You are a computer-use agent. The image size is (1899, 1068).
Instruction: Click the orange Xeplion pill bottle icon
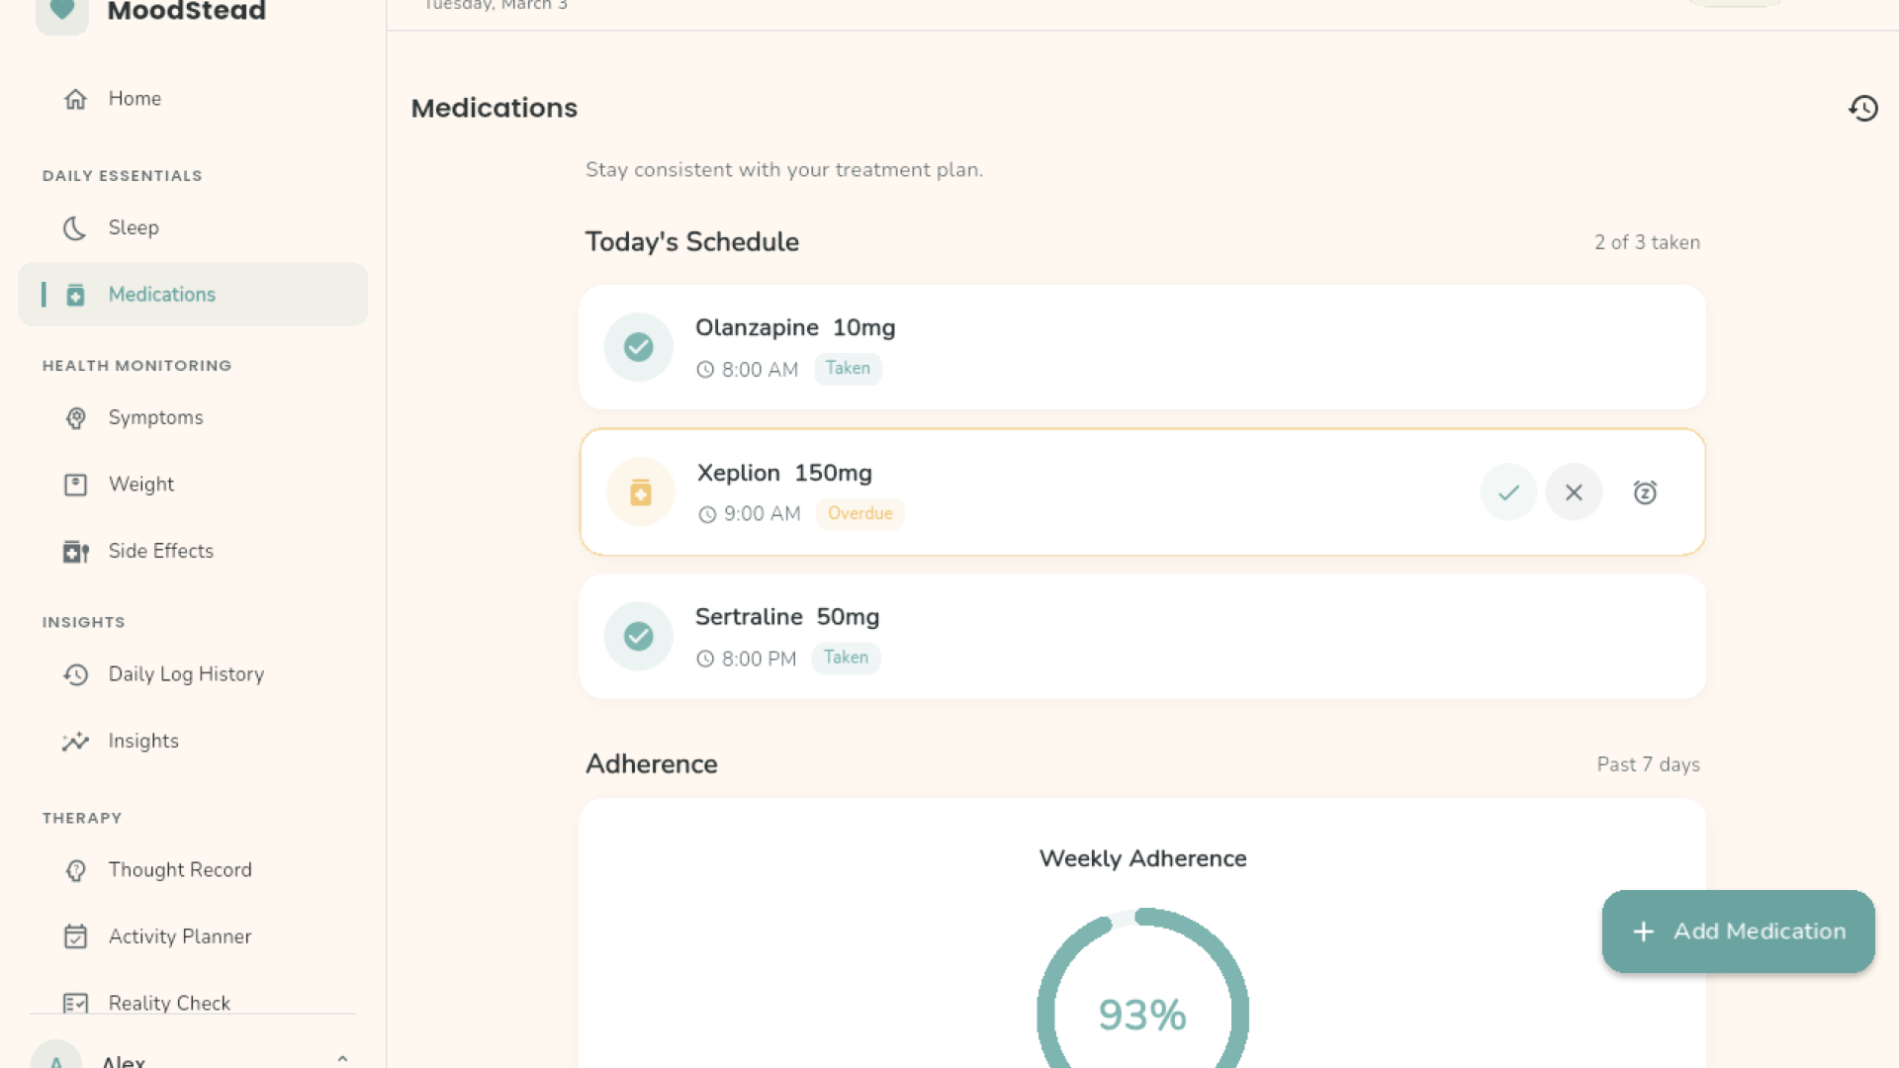coord(640,492)
